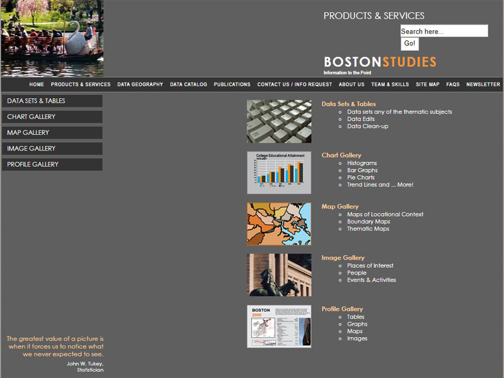Click 'Histograms' under Chart Gallery
504x378 pixels.
[x=362, y=163]
